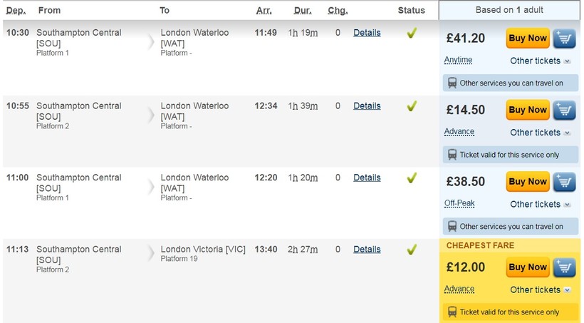The width and height of the screenshot is (584, 323).
Task: Add the £14.50 Advance fare to basket
Action: coord(565,110)
